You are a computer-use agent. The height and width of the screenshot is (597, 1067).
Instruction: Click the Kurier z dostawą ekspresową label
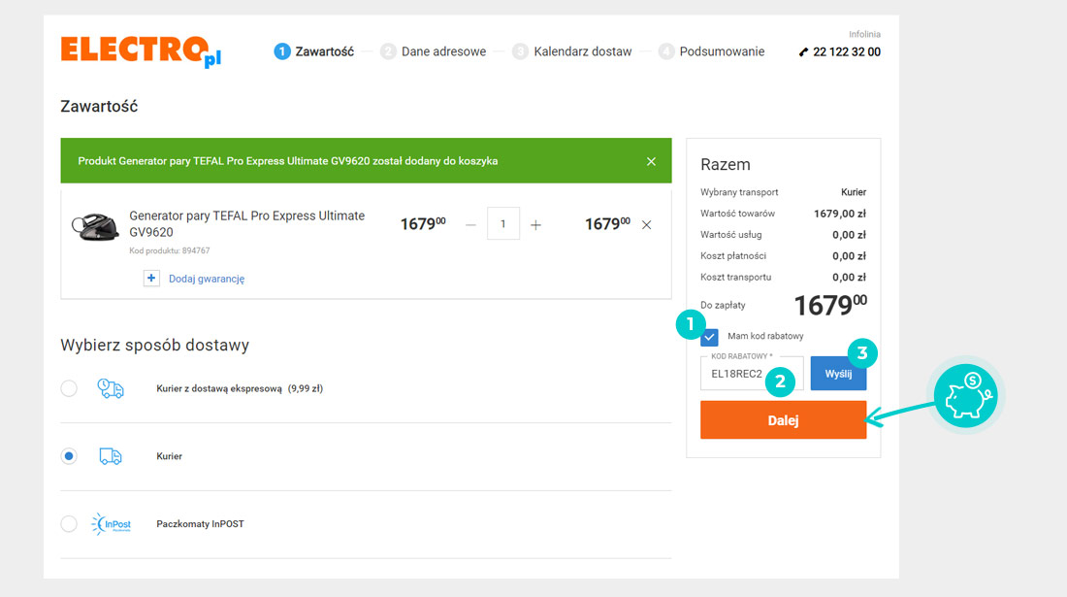(240, 388)
